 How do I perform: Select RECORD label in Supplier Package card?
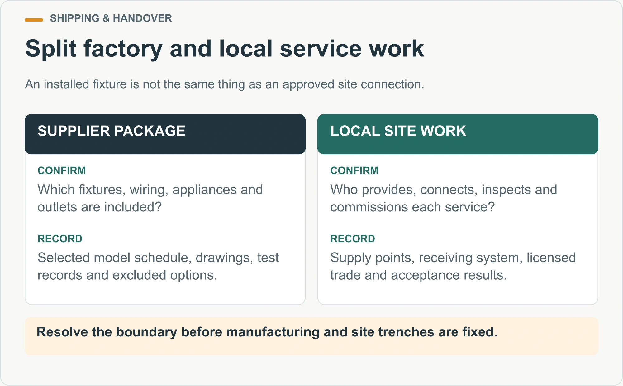coord(60,239)
